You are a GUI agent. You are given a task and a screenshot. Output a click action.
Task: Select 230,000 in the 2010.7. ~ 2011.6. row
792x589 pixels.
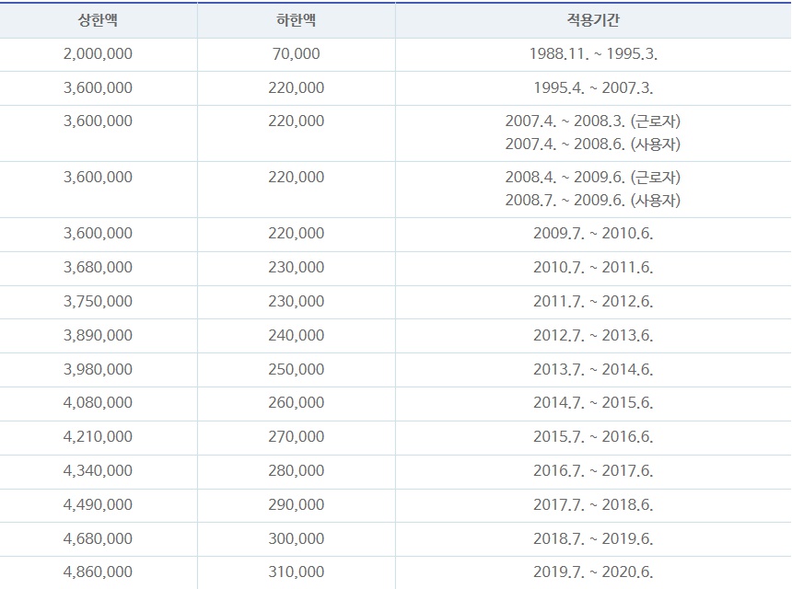coord(296,267)
